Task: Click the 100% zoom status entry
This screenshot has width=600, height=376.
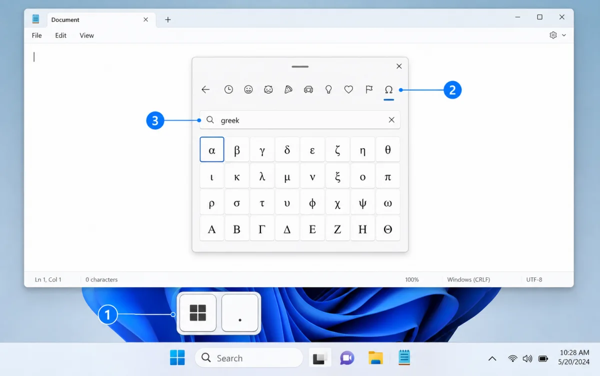Action: [x=412, y=279]
